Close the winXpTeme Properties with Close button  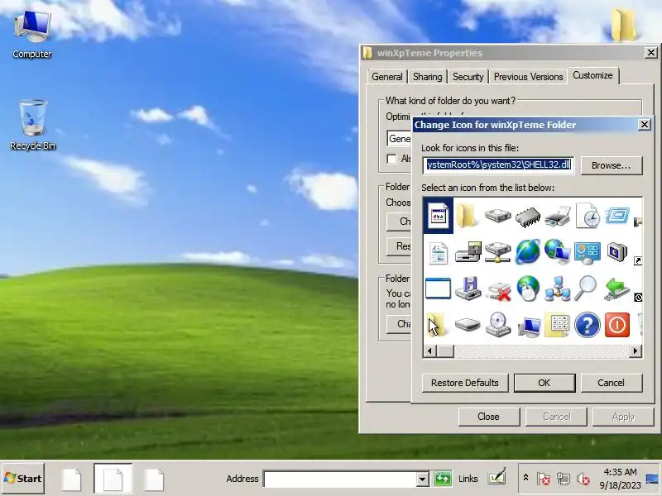point(488,417)
